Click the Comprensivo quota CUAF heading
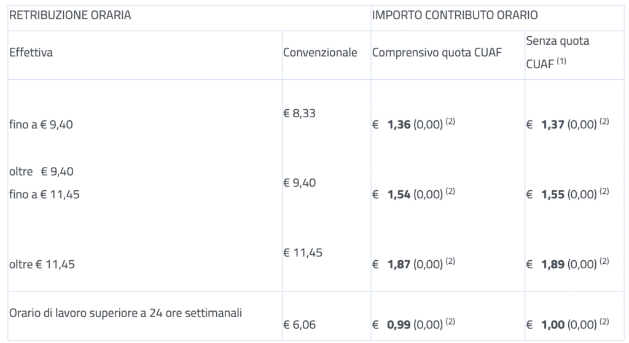 tap(437, 53)
